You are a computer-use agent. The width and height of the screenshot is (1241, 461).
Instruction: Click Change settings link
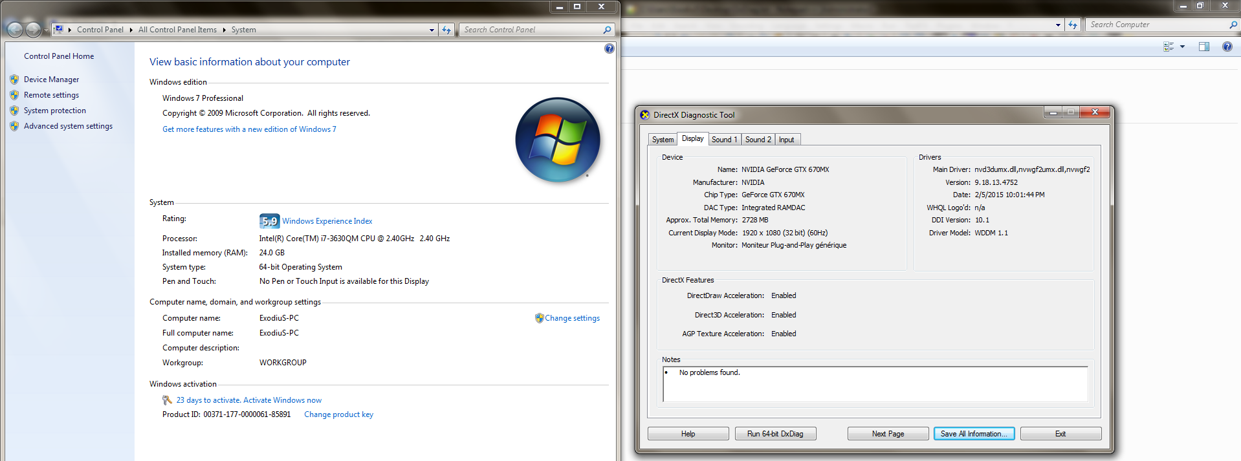pyautogui.click(x=573, y=318)
